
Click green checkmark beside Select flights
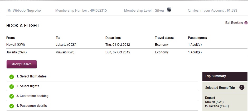pos(12,86)
